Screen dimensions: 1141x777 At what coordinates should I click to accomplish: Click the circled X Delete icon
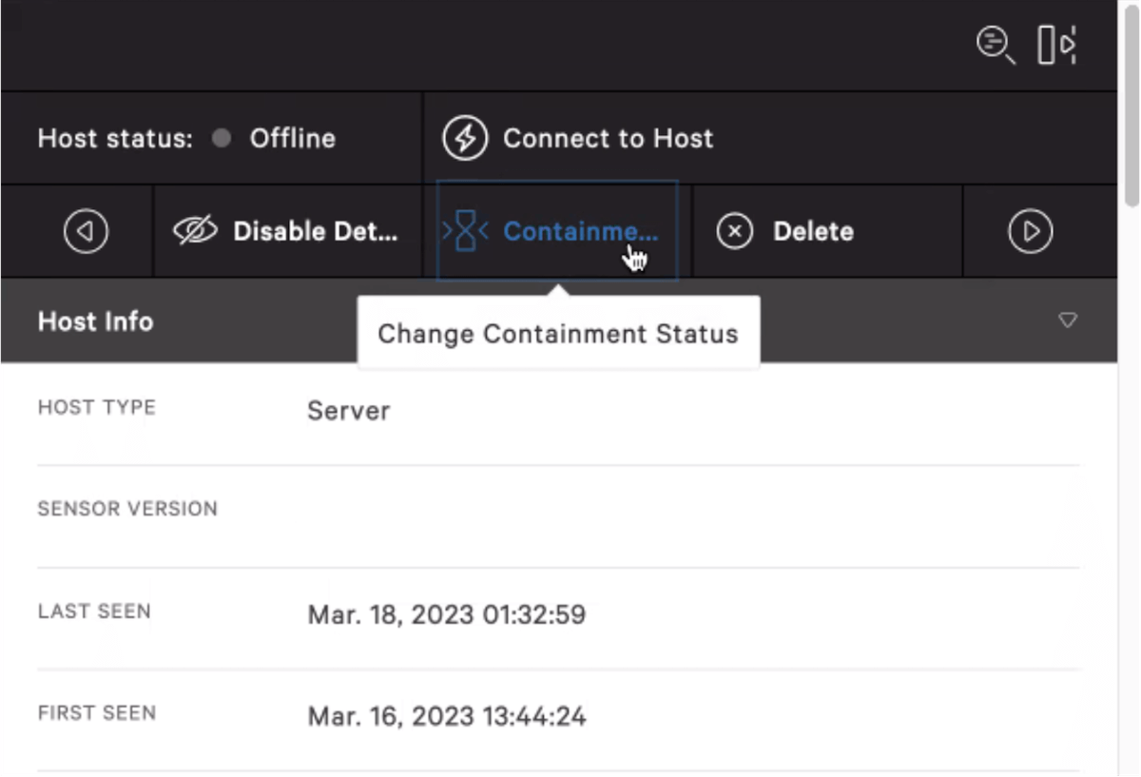click(733, 230)
